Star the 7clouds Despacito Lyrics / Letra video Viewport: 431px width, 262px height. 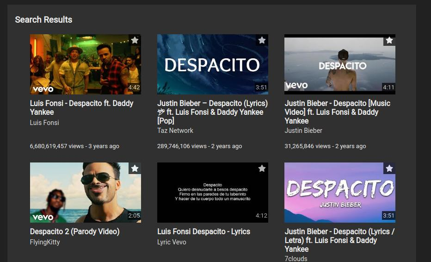pyautogui.click(x=389, y=168)
